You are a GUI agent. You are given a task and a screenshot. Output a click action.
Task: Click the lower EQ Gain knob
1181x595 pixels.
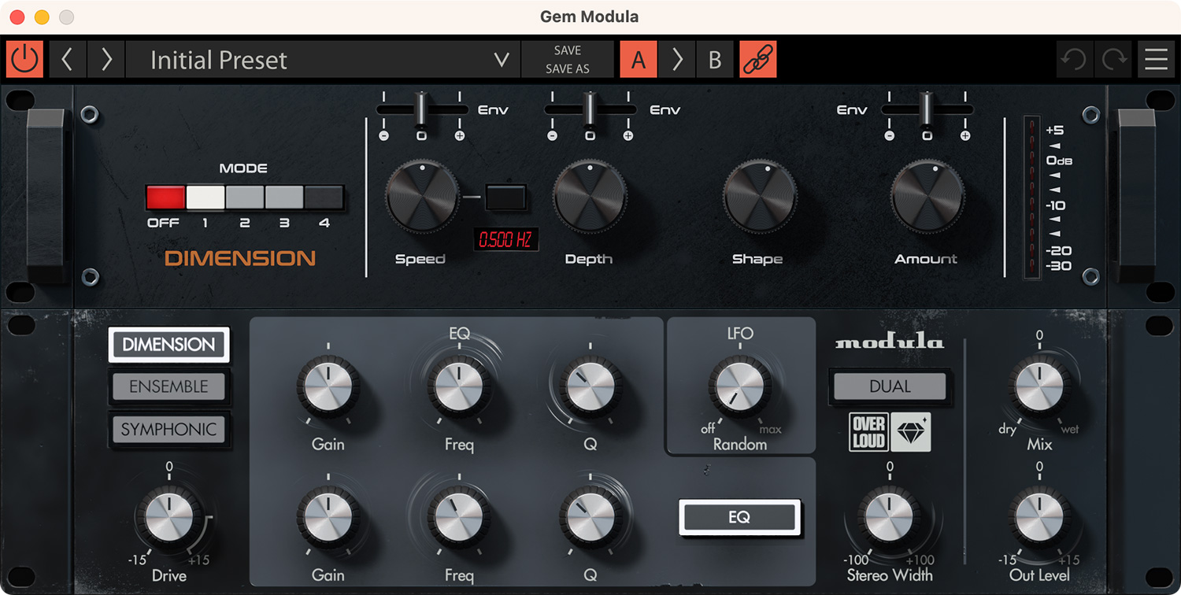328,519
